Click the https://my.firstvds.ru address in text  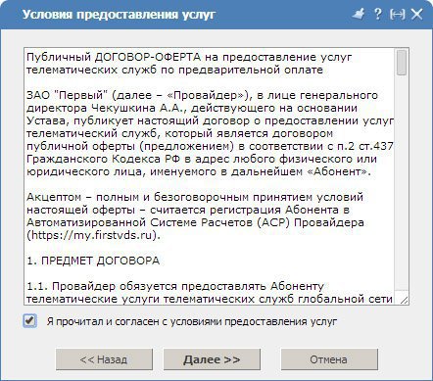pos(91,235)
